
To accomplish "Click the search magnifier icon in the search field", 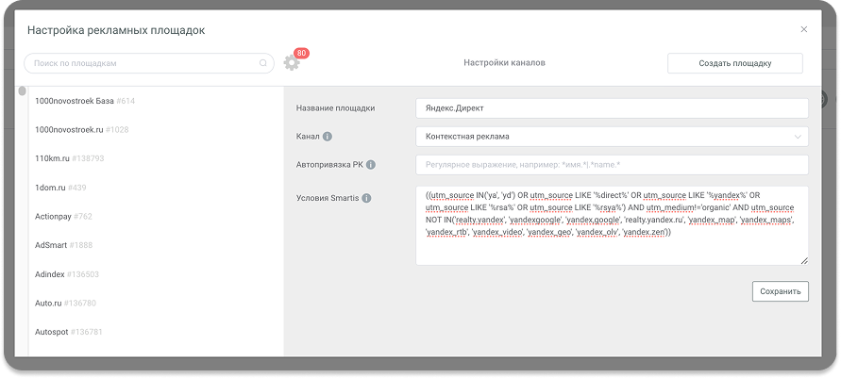I will pyautogui.click(x=263, y=63).
